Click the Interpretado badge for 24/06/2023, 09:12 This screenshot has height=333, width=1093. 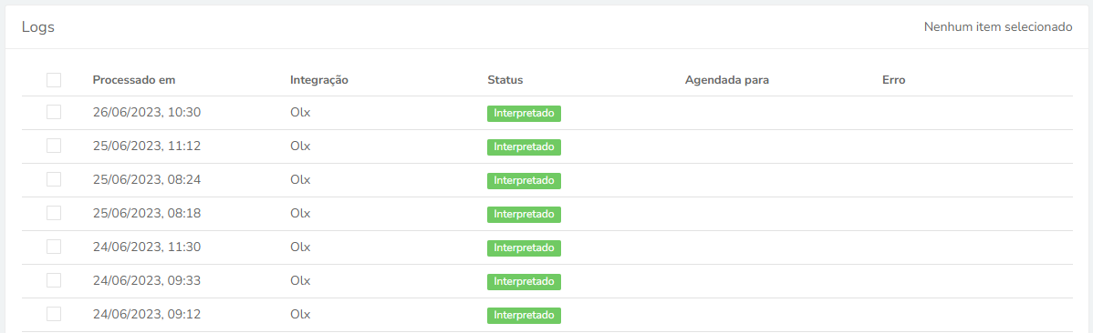[x=525, y=316]
